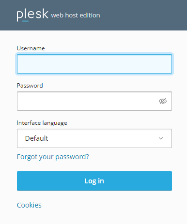Open the Interface language dropdown showing Default
This screenshot has width=187, height=224.
point(94,138)
